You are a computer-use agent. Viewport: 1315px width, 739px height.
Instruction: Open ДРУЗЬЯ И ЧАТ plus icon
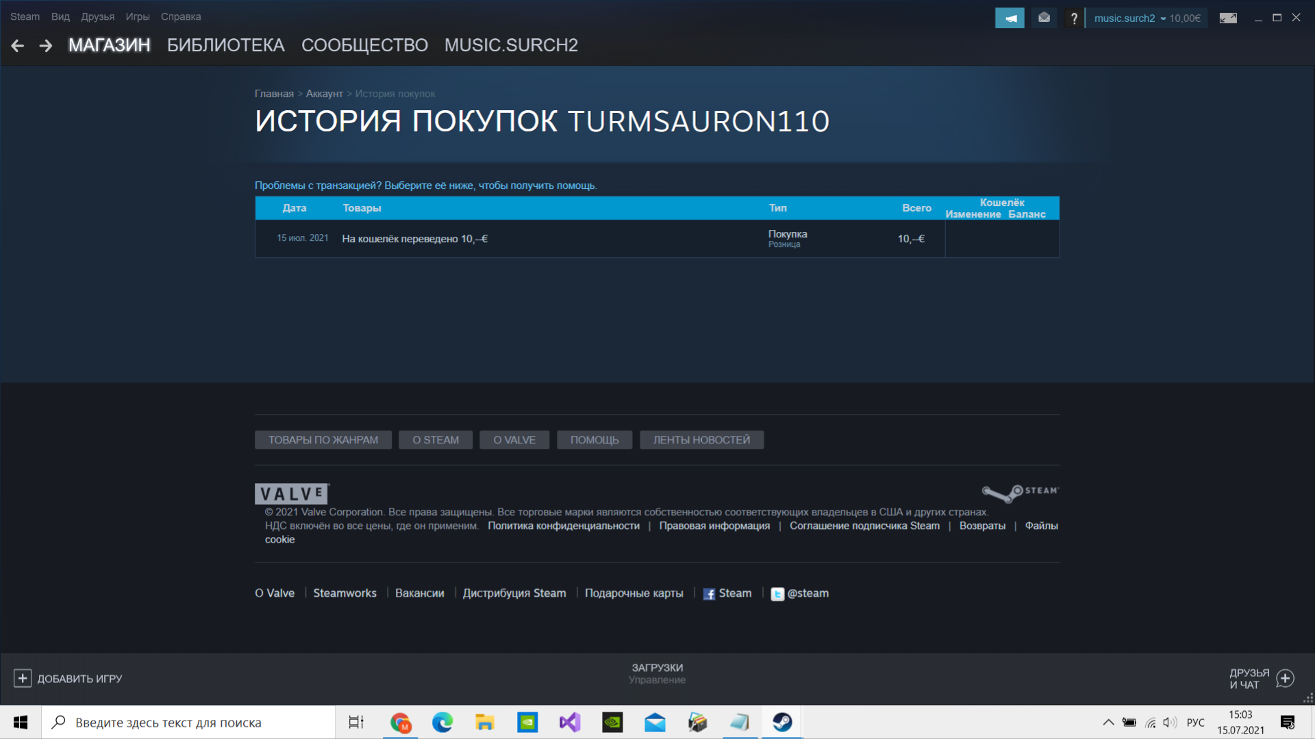coord(1285,678)
